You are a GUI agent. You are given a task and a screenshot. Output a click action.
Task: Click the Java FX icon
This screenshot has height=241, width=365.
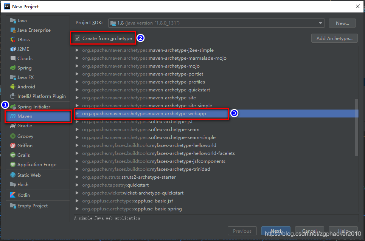(x=13, y=77)
